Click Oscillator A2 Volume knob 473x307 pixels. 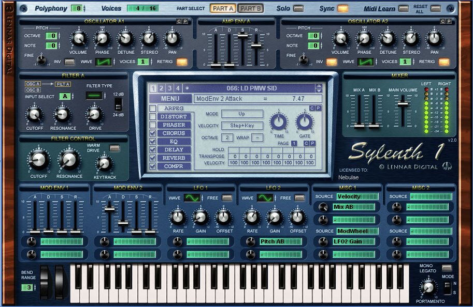point(340,39)
